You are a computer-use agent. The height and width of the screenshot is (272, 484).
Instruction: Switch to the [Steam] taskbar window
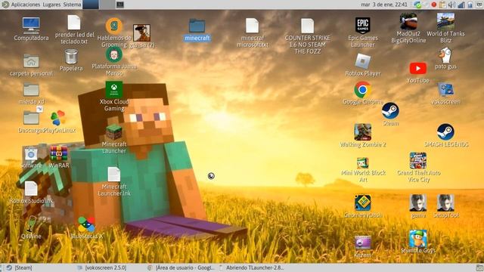[x=39, y=267]
